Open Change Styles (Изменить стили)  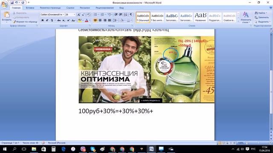click(246, 17)
